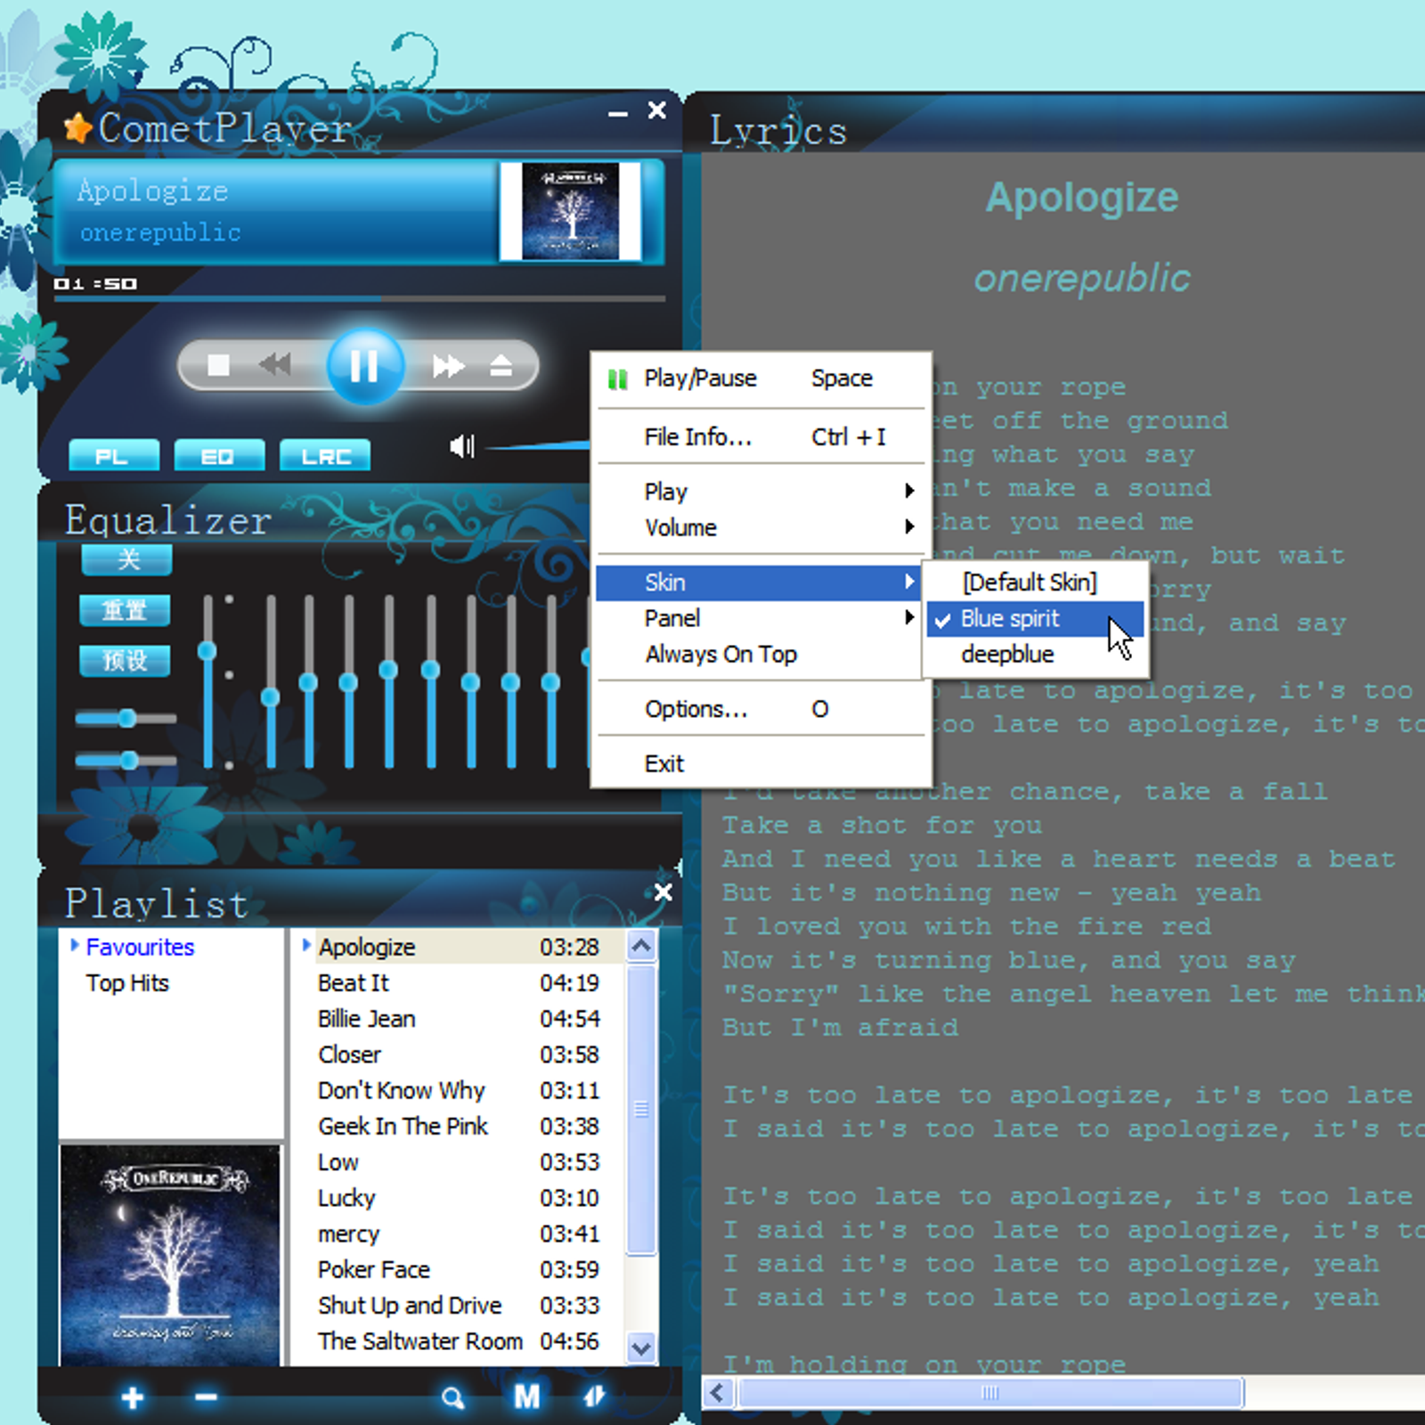1425x1425 pixels.
Task: Click the CometPlayer star logo icon
Action: click(x=77, y=128)
